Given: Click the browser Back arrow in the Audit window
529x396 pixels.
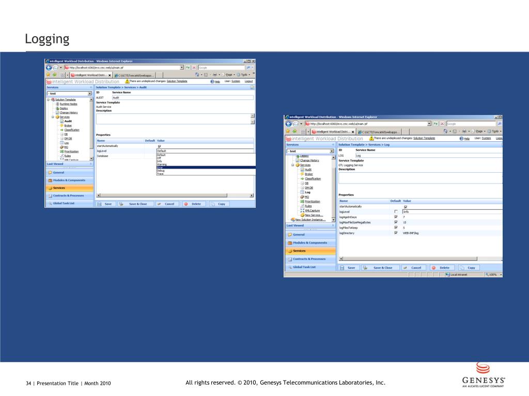Looking at the screenshot, I should point(49,68).
